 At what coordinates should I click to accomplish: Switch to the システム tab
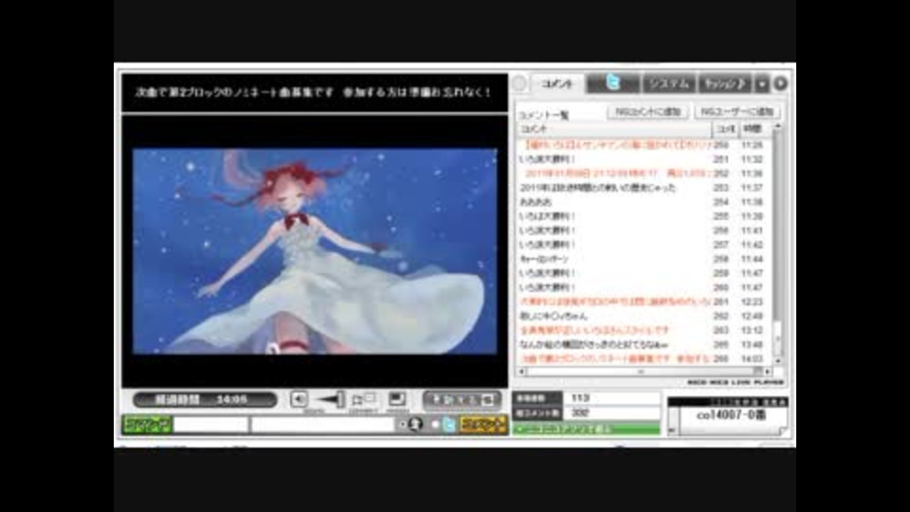[x=668, y=83]
